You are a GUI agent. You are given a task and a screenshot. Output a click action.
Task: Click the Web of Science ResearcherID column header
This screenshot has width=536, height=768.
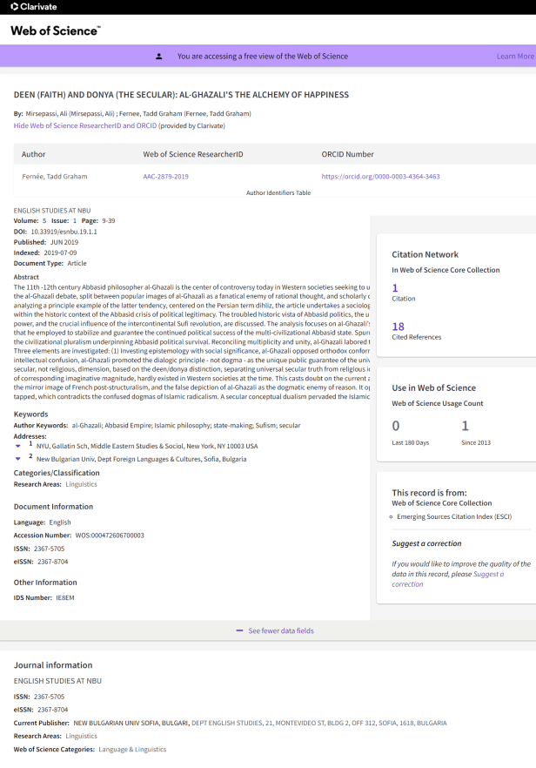tap(193, 154)
